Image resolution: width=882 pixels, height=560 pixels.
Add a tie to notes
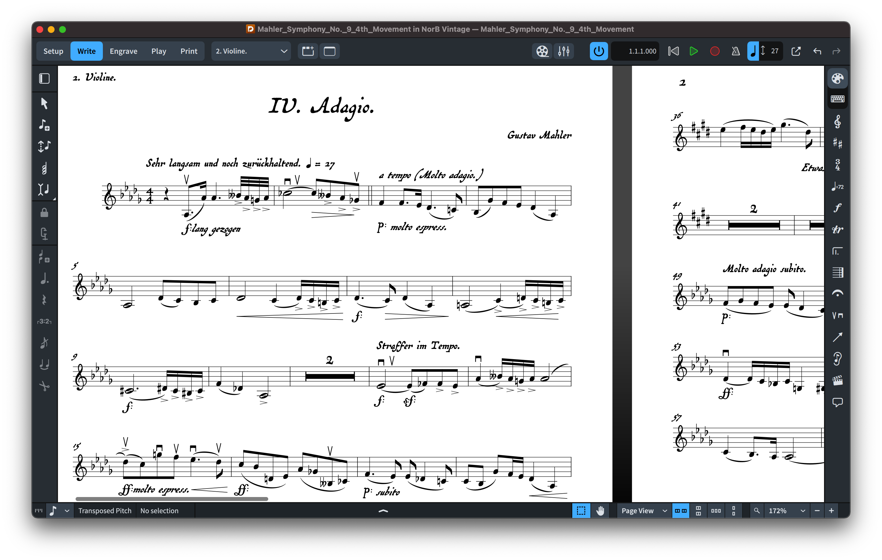[44, 364]
